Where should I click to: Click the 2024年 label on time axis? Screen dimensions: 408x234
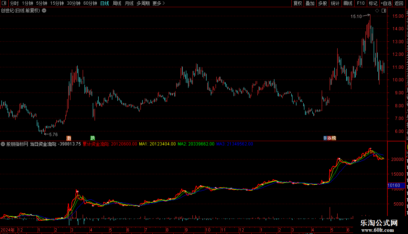tap(8, 230)
